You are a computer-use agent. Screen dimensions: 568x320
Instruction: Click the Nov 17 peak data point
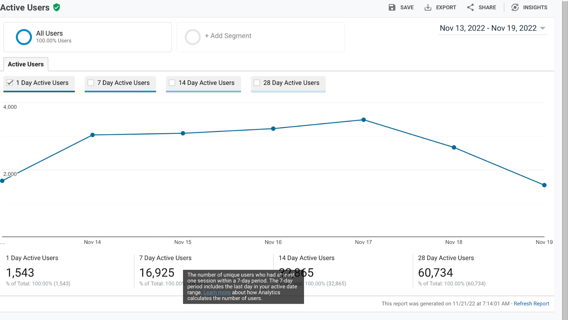[364, 120]
